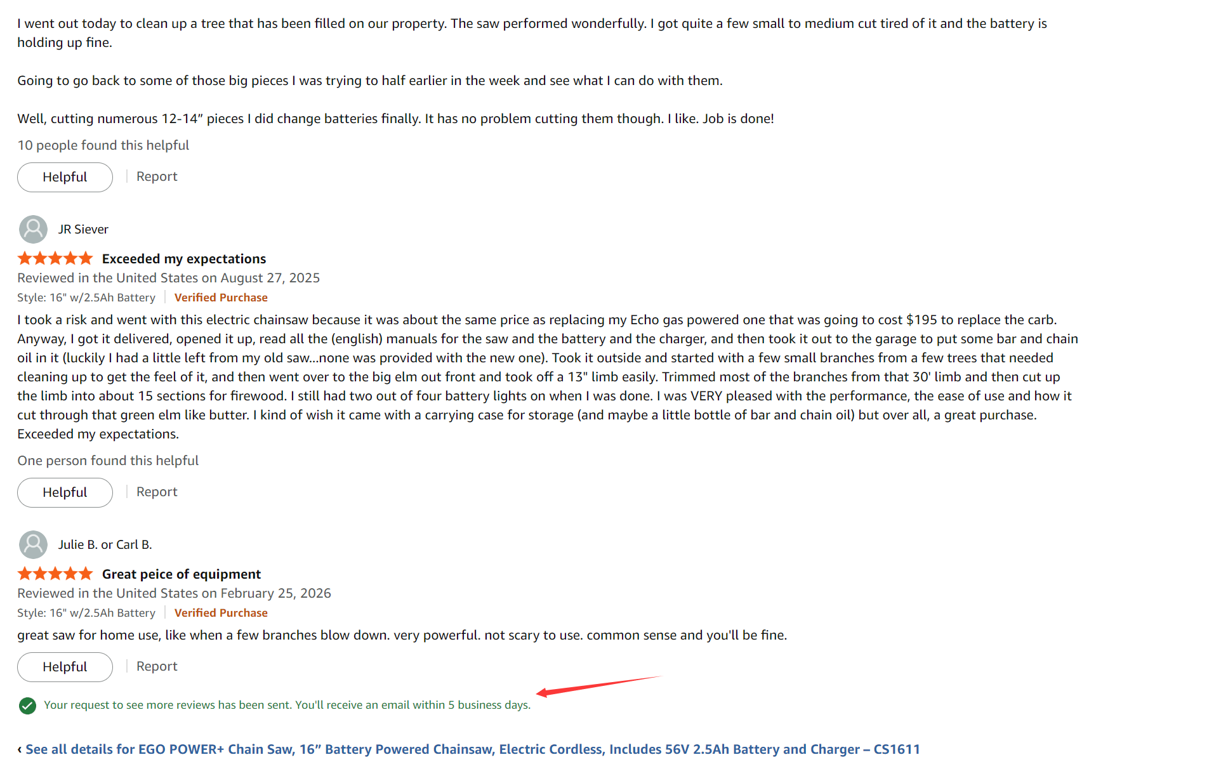Click 'One person found this helpful' text
This screenshot has width=1221, height=776.
[x=108, y=461]
